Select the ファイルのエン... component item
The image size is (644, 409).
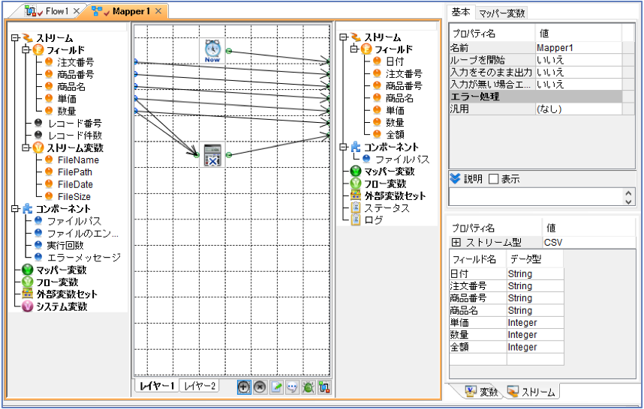[x=83, y=233]
